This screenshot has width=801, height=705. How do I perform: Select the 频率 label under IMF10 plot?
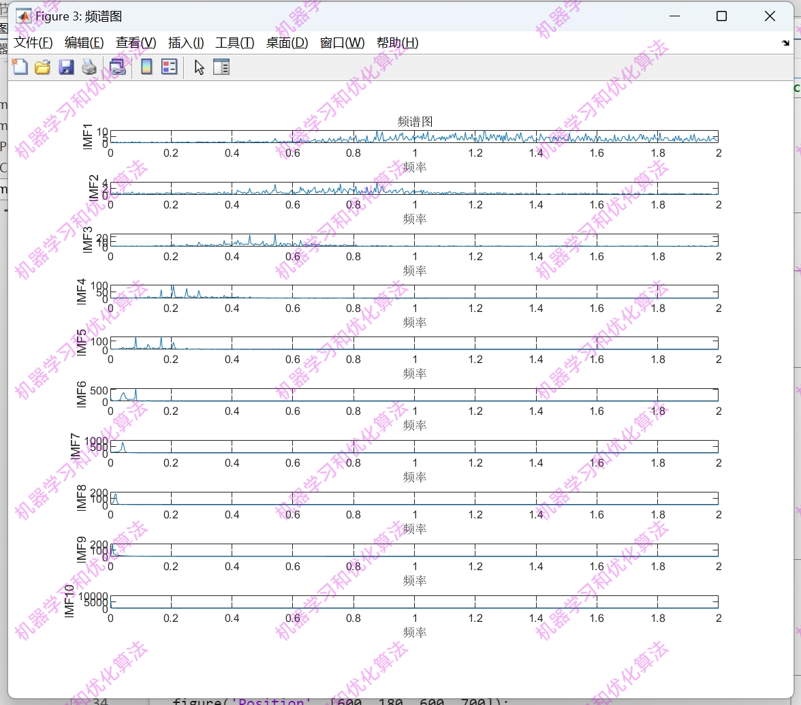point(415,632)
